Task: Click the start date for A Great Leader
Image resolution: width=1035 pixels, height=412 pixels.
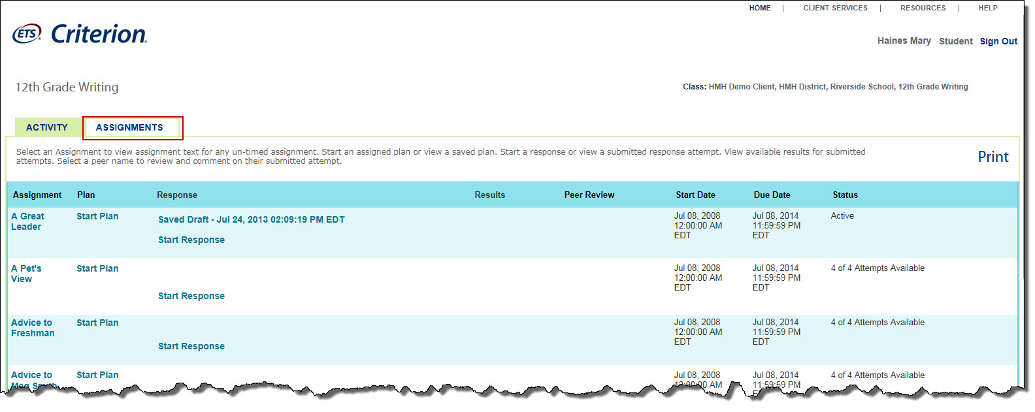Action: (698, 225)
